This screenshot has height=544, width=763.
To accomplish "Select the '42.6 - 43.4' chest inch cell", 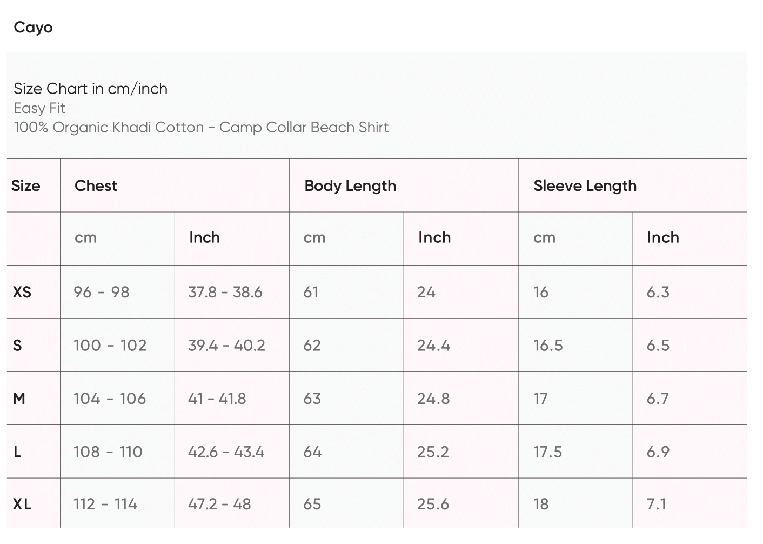I will [x=226, y=452].
